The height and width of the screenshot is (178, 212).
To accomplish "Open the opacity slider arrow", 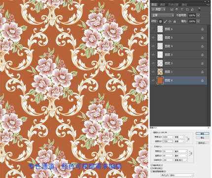I will click(x=198, y=15).
